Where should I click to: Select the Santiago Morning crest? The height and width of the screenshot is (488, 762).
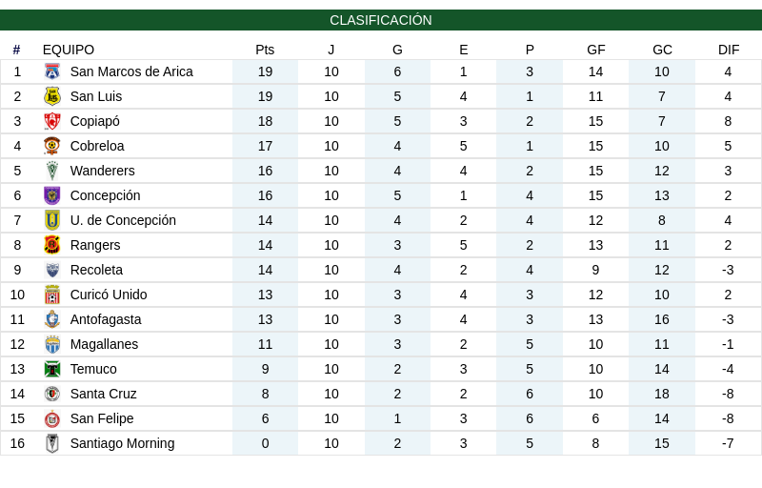tap(52, 444)
